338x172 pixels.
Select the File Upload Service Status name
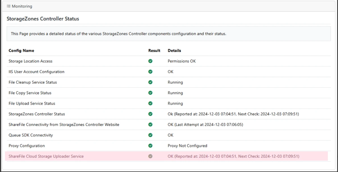pyautogui.click(x=32, y=103)
